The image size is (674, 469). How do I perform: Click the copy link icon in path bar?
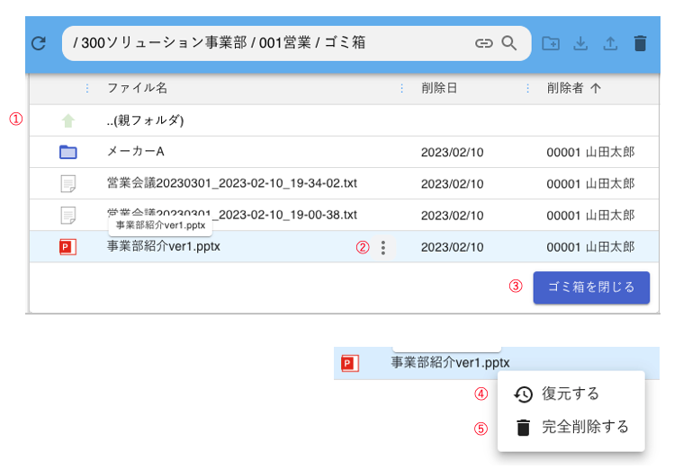tap(484, 43)
